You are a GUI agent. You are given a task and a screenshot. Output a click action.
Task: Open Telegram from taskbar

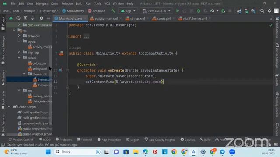click(x=222, y=152)
